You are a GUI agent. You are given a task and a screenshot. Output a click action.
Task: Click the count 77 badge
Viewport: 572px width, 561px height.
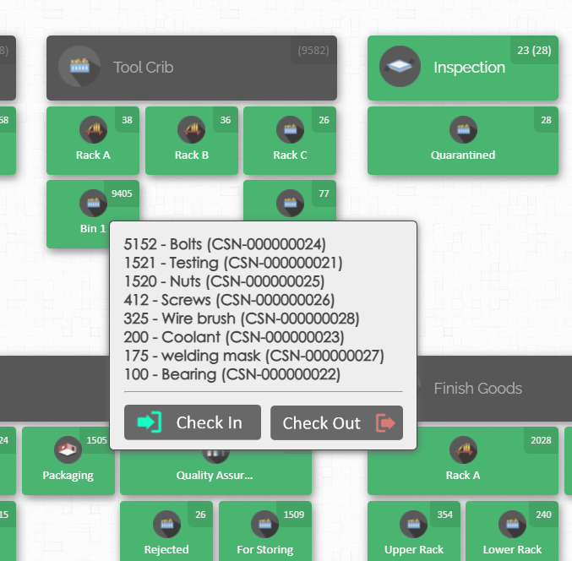tap(324, 193)
